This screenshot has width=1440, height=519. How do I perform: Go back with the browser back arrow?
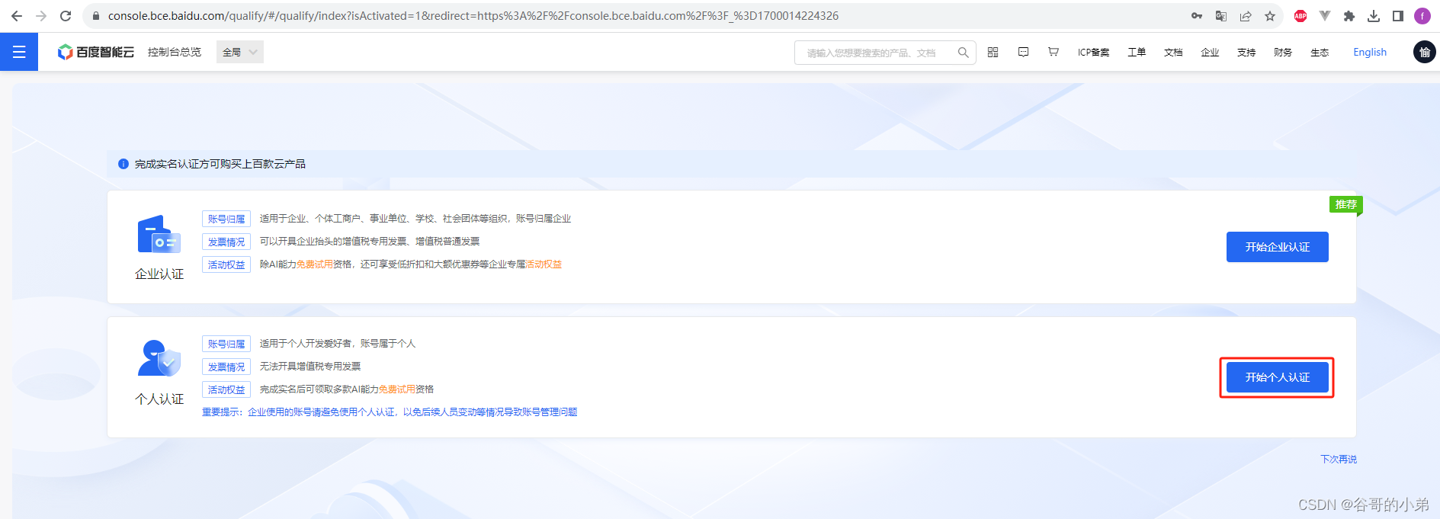(17, 16)
